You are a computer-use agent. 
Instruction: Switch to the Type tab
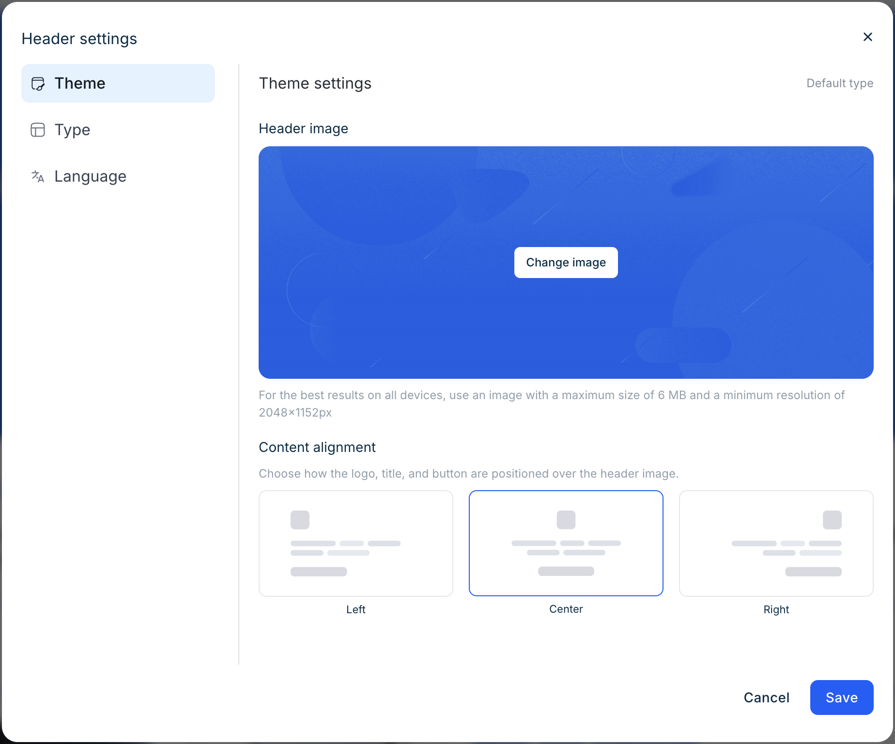click(72, 130)
